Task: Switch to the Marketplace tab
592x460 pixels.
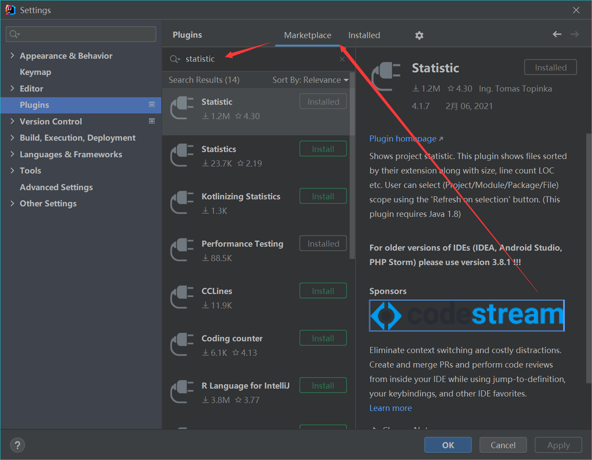Action: click(x=308, y=35)
